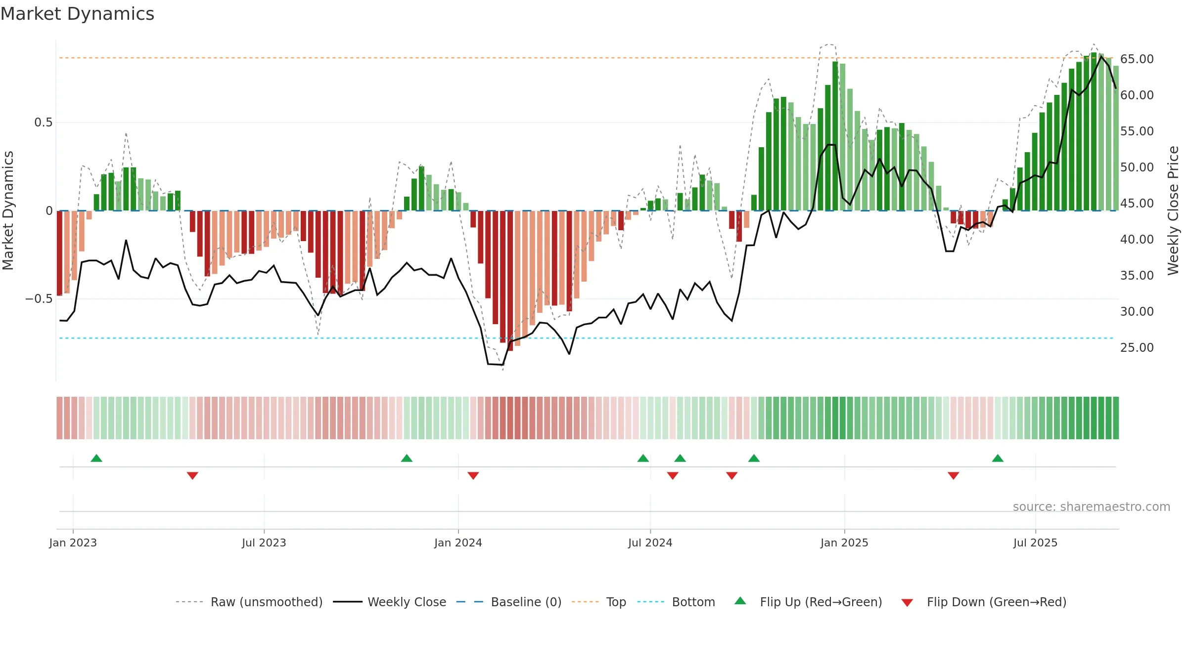
Task: Toggle the Raw (unsmoothed) legend entry
Action: pos(249,602)
